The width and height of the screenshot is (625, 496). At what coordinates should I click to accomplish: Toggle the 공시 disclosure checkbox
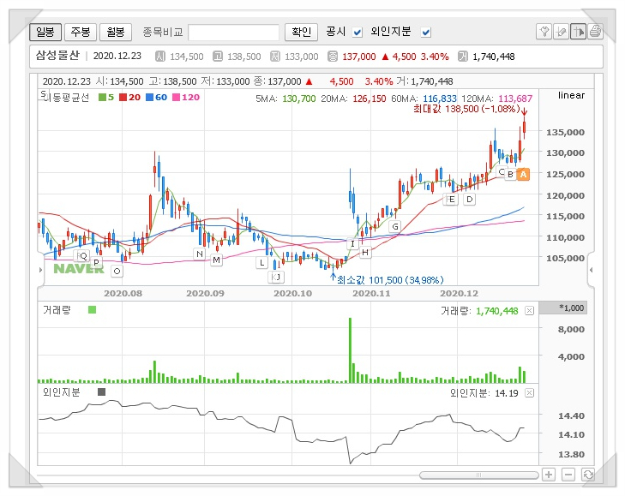[358, 33]
